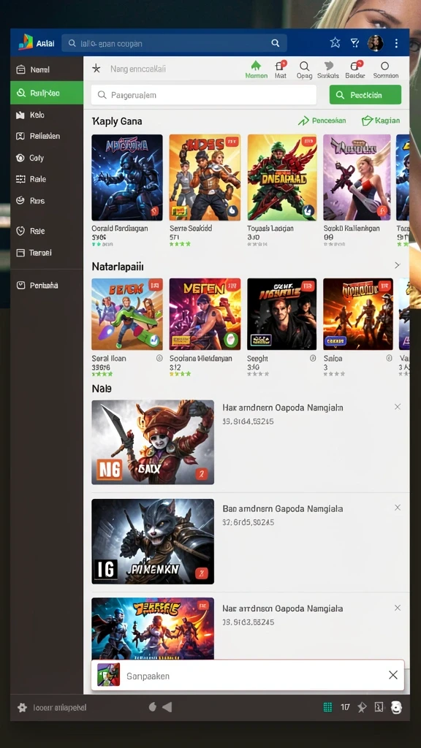Click the settings gear in bottom bar

click(22, 707)
